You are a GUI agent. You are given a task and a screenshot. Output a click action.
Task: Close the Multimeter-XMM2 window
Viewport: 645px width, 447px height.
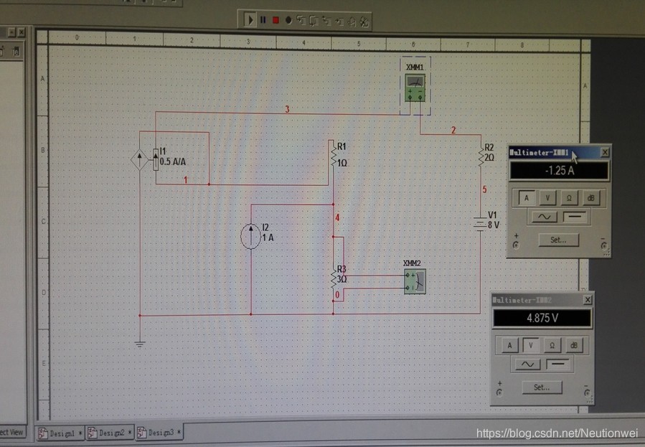[x=588, y=300]
